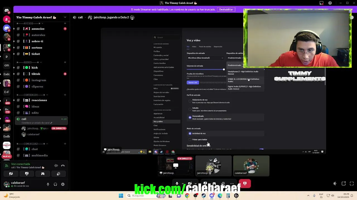Add a channel to the AVISOS category
Viewport: 357px width, 200px height.
[x=65, y=23]
